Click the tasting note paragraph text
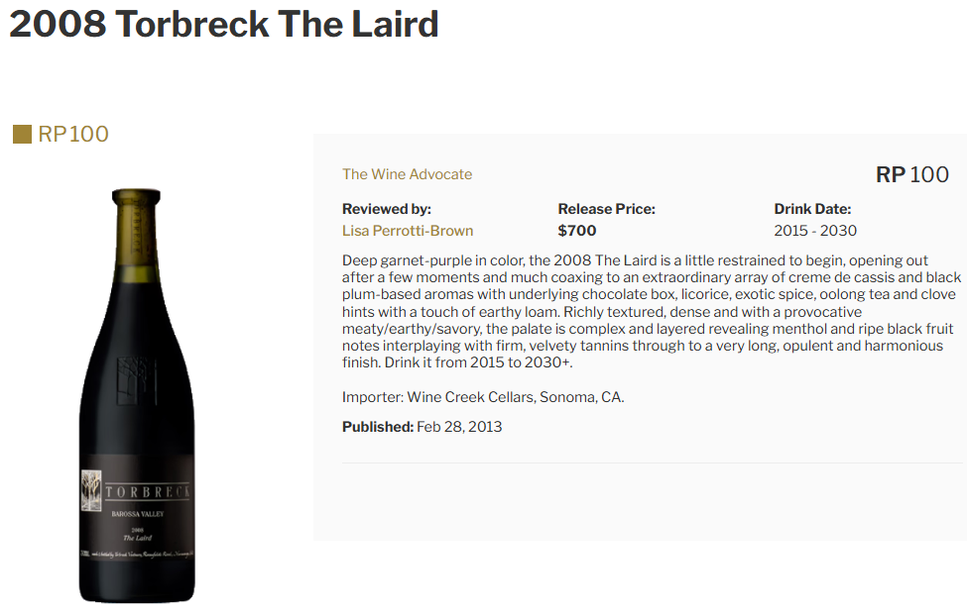The image size is (967, 615). [x=652, y=312]
